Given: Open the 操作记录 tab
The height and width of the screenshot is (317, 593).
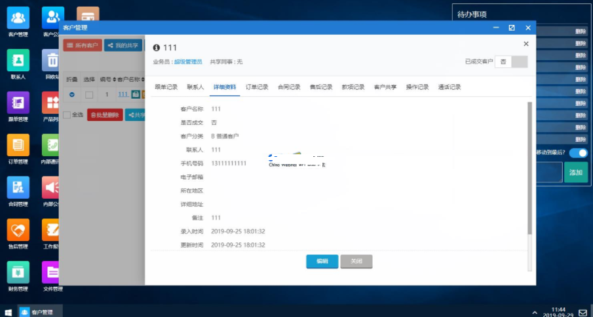Looking at the screenshot, I should pos(417,87).
